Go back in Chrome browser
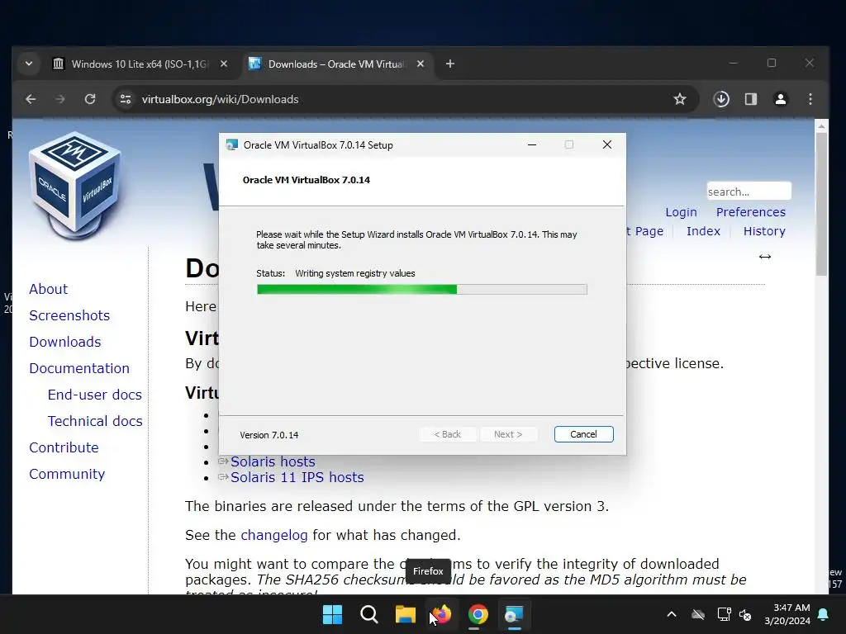 coord(31,99)
